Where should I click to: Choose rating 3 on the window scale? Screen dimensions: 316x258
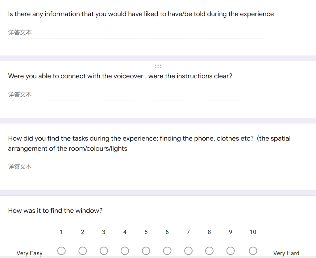[104, 251]
